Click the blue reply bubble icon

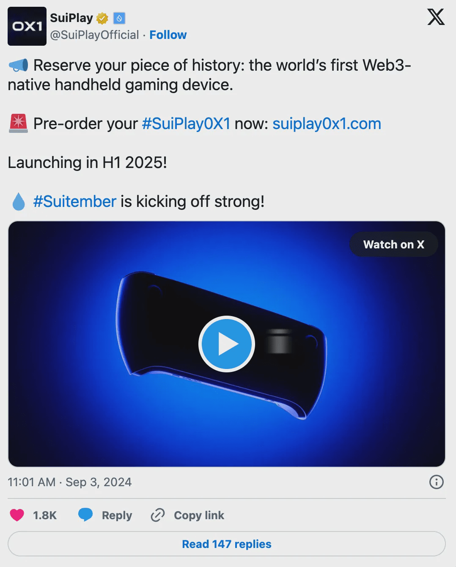point(85,515)
